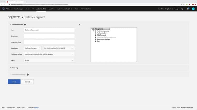Expand the Traits section
Screen dimensions: 197x110
[11, 68]
